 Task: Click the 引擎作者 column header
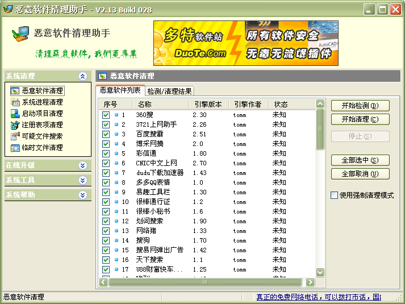(x=248, y=105)
